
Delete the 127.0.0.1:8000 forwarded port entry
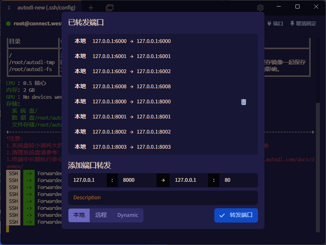(243, 102)
